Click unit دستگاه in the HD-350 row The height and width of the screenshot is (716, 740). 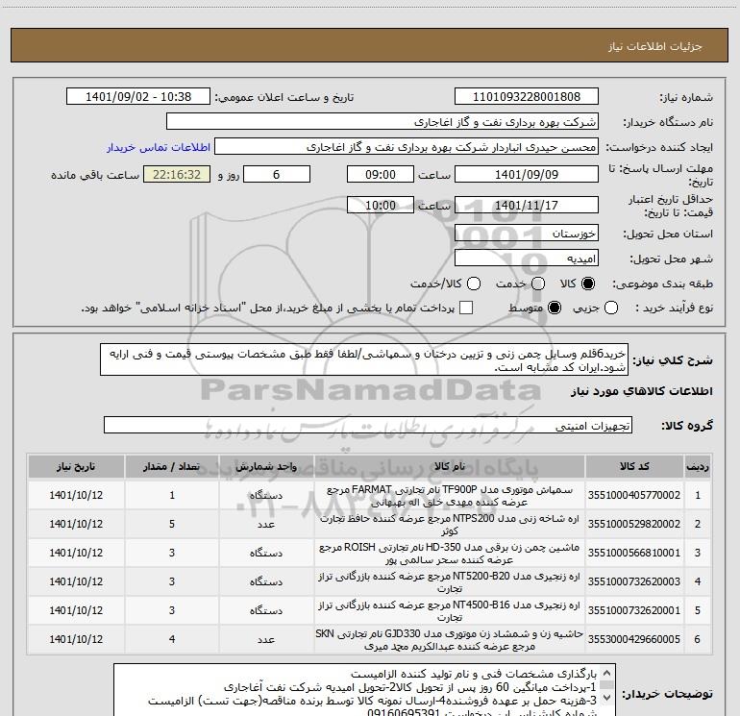(x=266, y=553)
